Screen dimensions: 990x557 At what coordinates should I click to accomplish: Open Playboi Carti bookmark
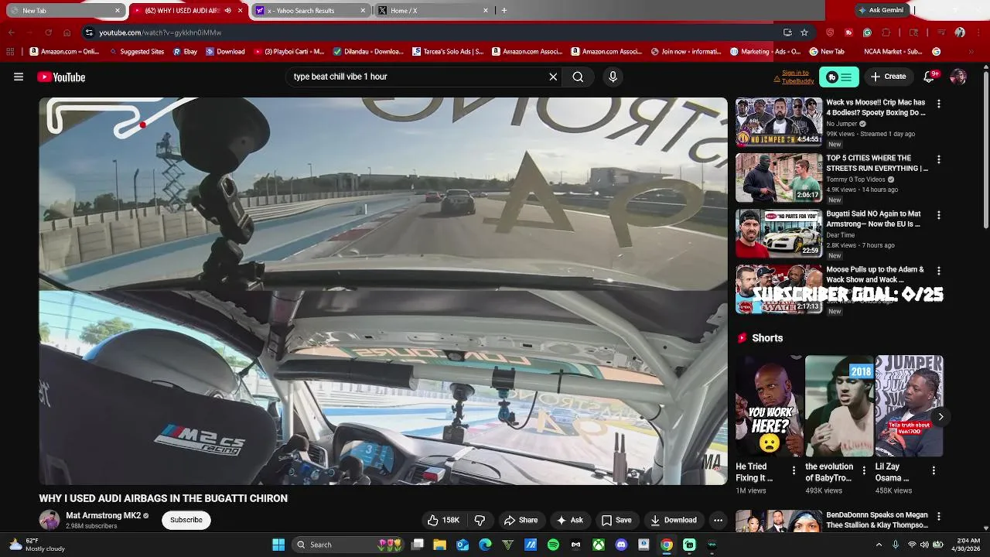288,52
